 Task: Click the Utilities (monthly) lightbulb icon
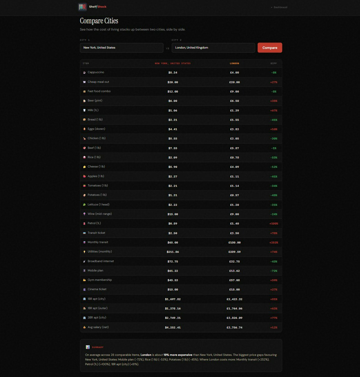pos(84,252)
